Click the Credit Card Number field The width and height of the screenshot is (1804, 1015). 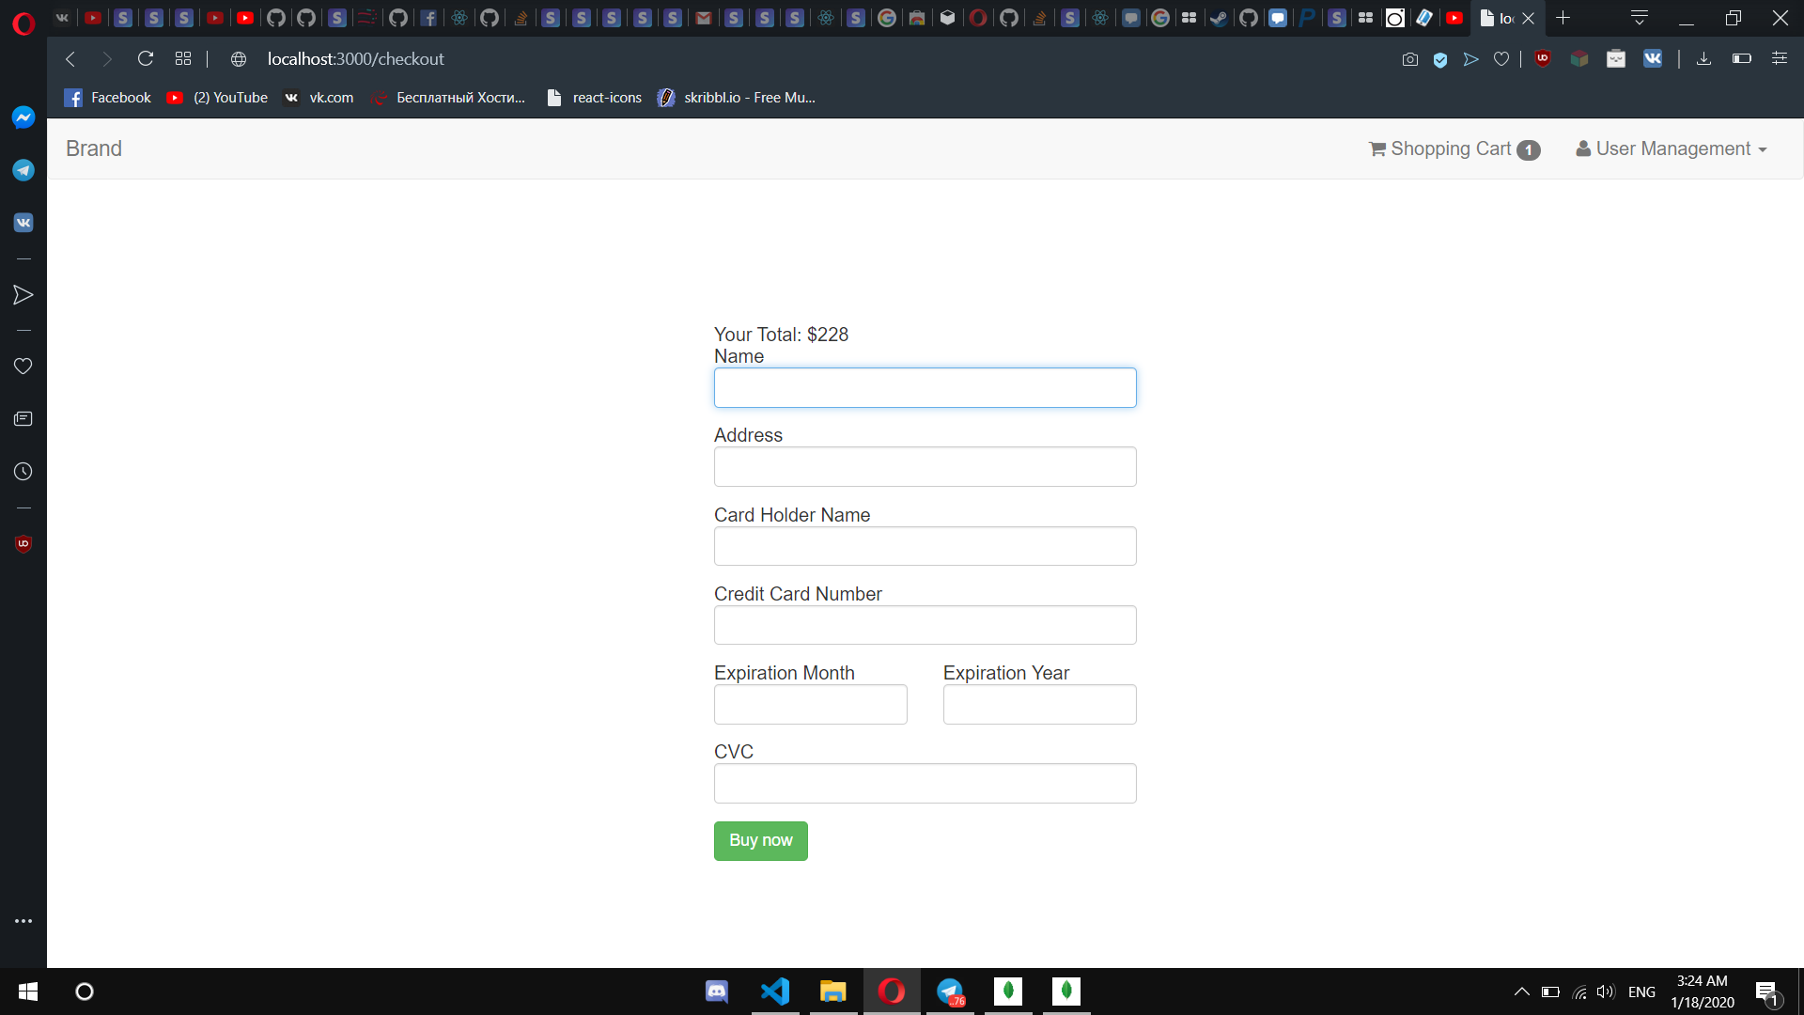tap(925, 625)
